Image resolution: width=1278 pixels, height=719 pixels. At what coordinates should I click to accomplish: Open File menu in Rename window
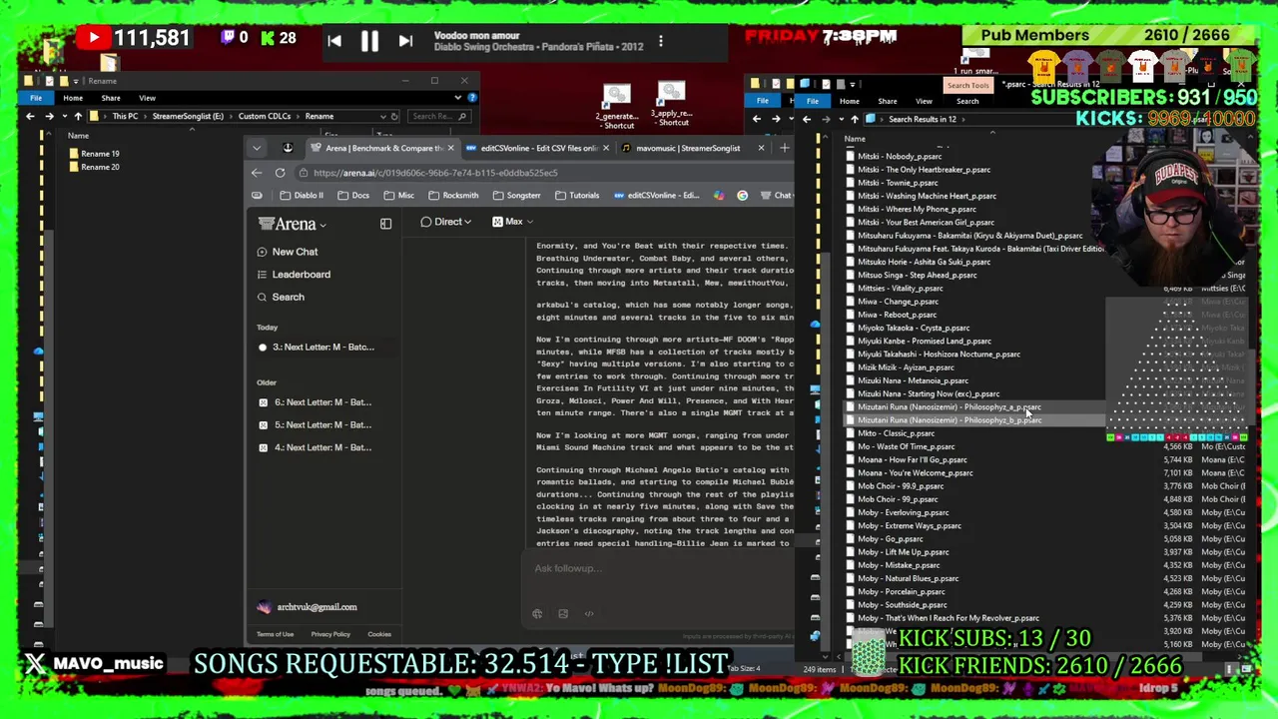(36, 98)
